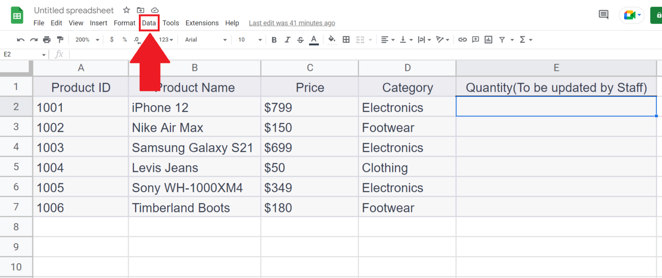
Task: Click the Google Meet call button
Action: 631,15
